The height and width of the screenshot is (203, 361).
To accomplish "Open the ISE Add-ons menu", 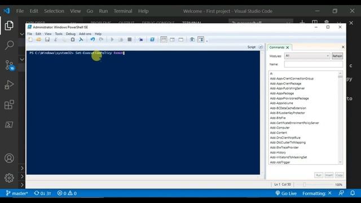I will click(x=85, y=34).
